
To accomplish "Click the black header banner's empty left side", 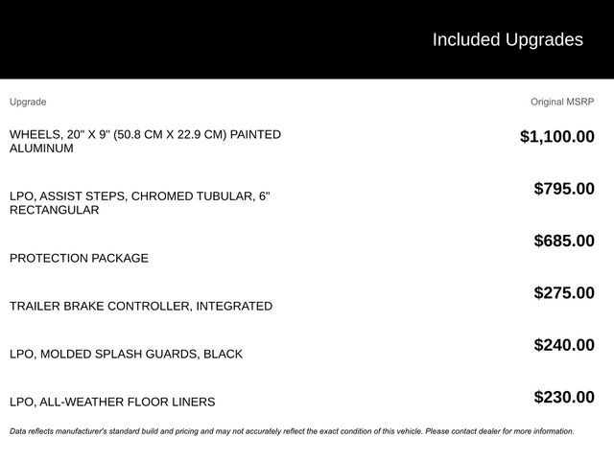I will 144,39.
